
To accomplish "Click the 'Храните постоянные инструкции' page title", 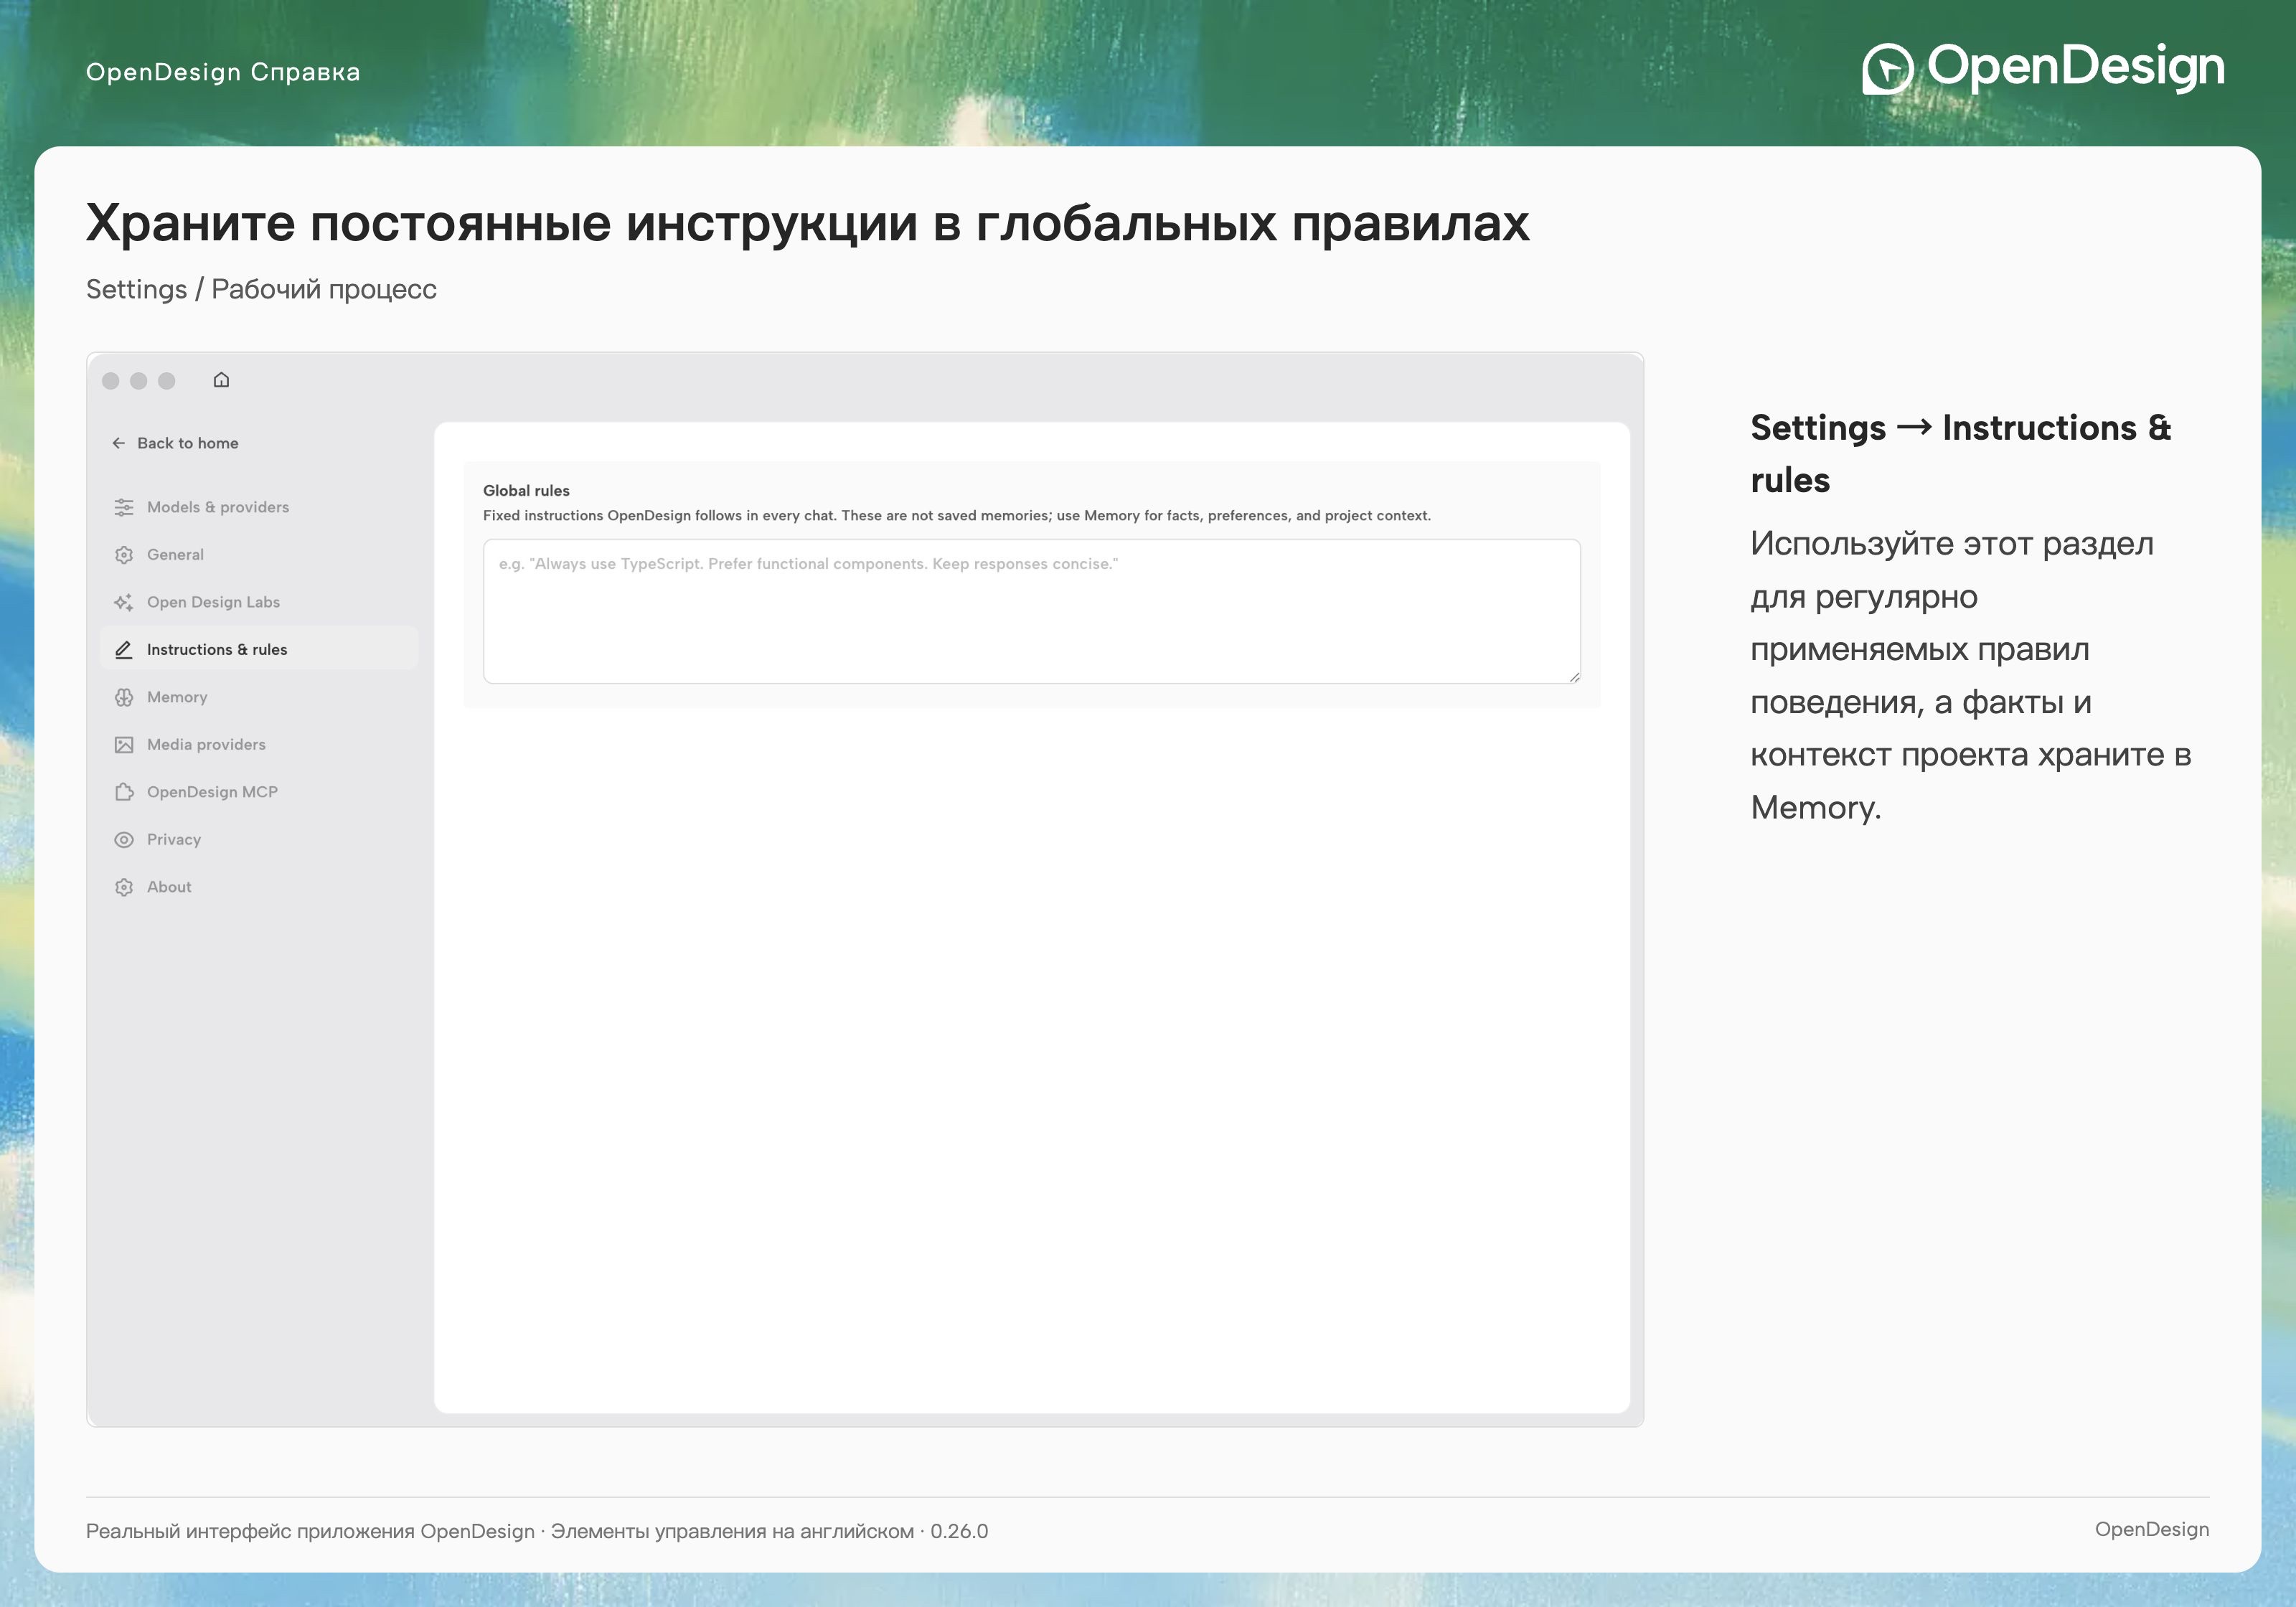I will 808,223.
